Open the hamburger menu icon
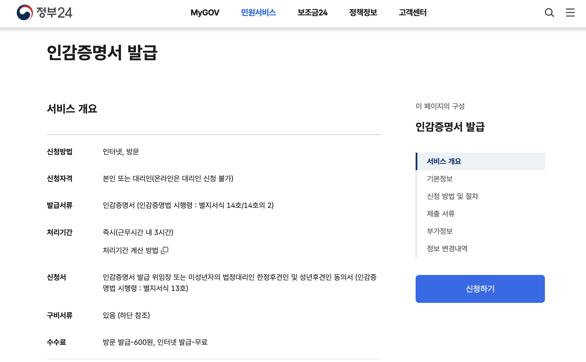The width and height of the screenshot is (586, 362). 570,13
